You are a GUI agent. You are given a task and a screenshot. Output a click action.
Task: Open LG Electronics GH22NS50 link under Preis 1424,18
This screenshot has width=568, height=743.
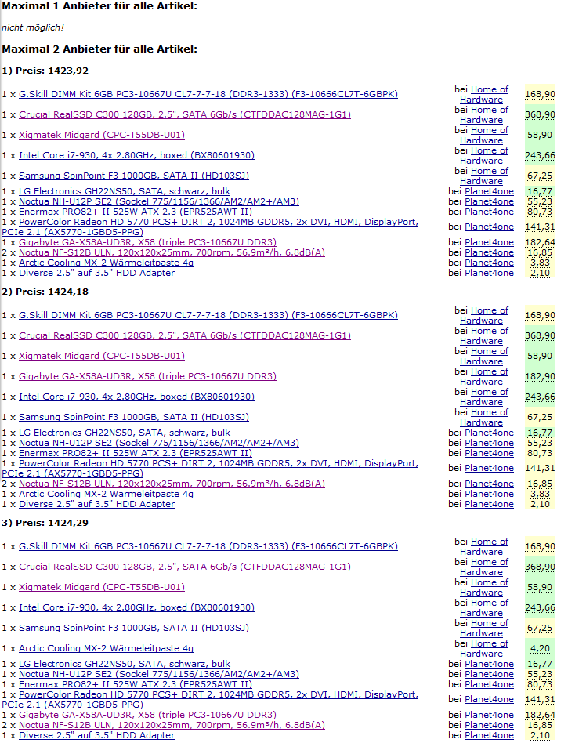tap(125, 433)
